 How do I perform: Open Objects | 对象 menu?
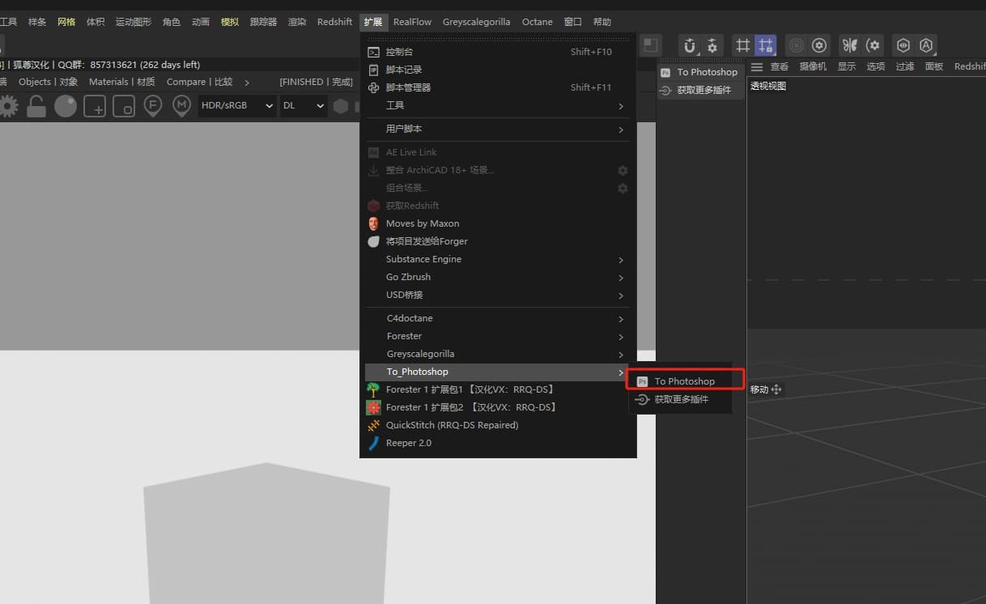coord(49,82)
